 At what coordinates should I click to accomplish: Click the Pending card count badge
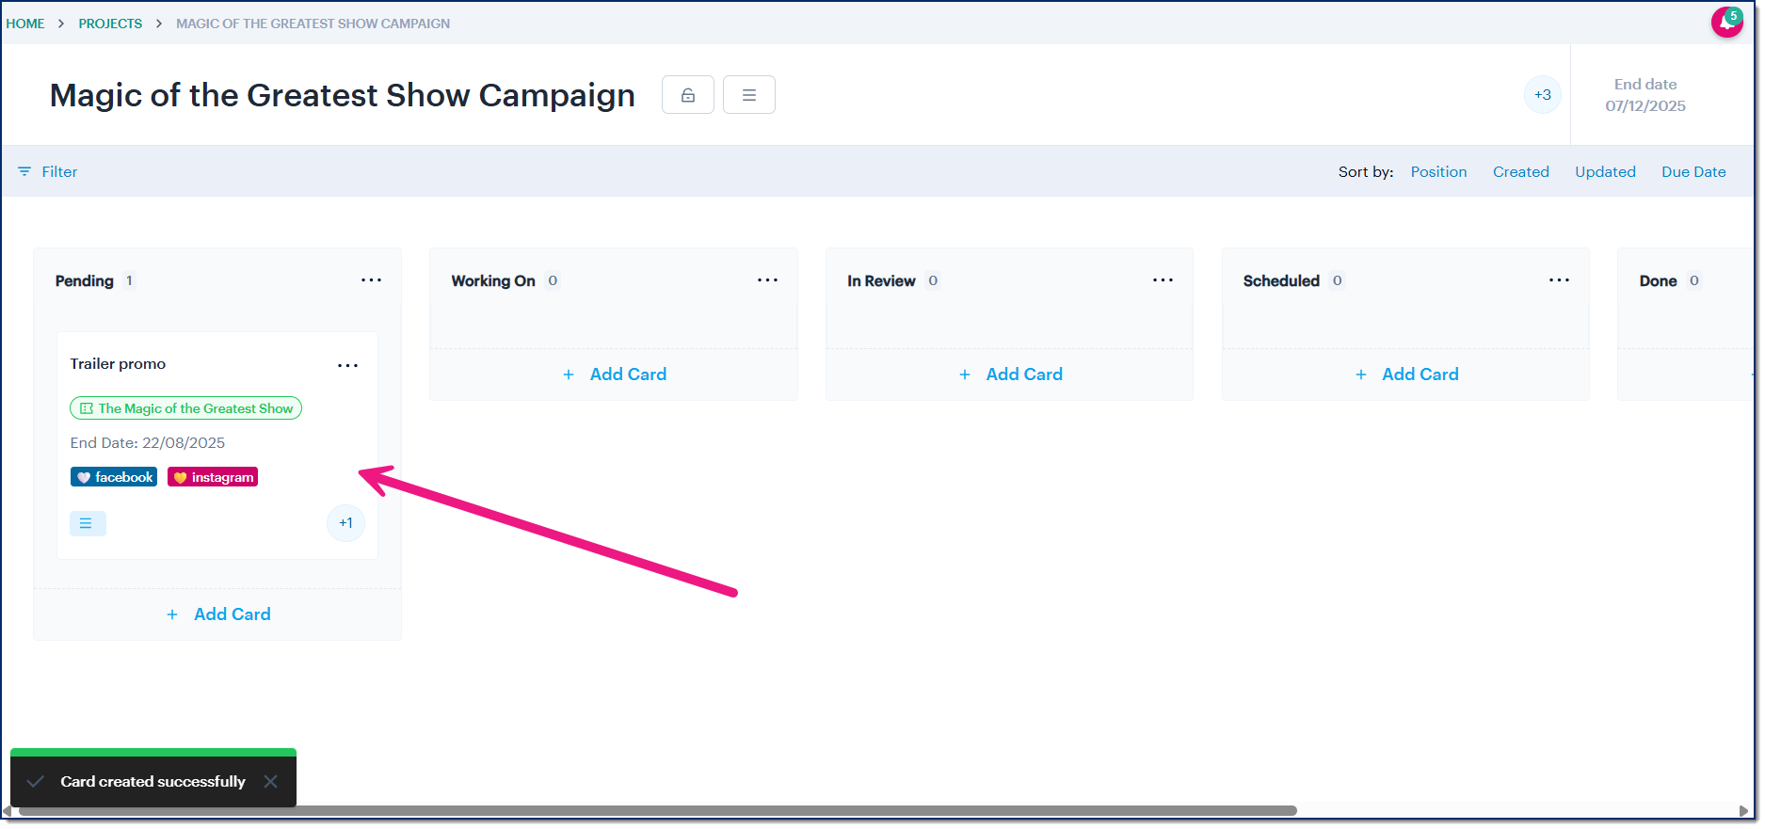[x=130, y=280]
